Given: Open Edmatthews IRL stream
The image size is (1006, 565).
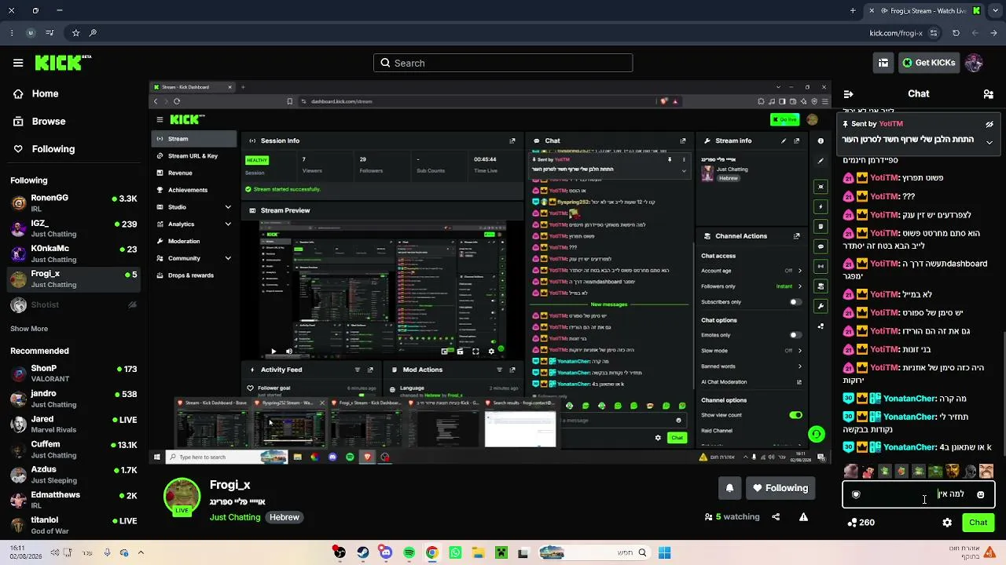Looking at the screenshot, I should [x=73, y=500].
